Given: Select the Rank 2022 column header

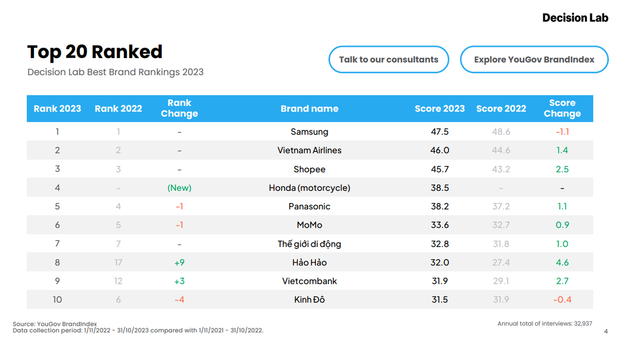Looking at the screenshot, I should (x=118, y=108).
